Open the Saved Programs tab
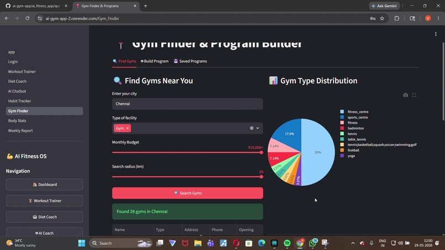This screenshot has width=445, height=250. pos(190,61)
